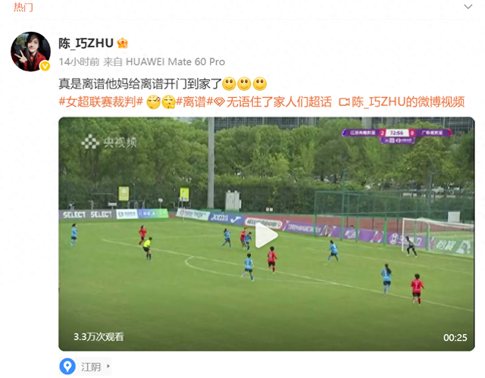The image size is (485, 378).
Task: Open hashtag #女超联赛裁判#
Action: tap(101, 102)
